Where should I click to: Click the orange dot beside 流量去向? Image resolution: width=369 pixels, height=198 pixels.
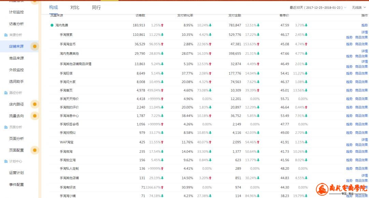coord(35,116)
